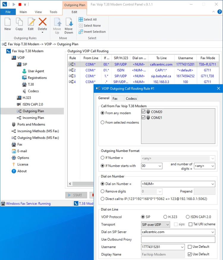Viewport: 223px width, 260px height.
Task: Enable the Tel URI scheme checkbox
Action: coord(190,224)
